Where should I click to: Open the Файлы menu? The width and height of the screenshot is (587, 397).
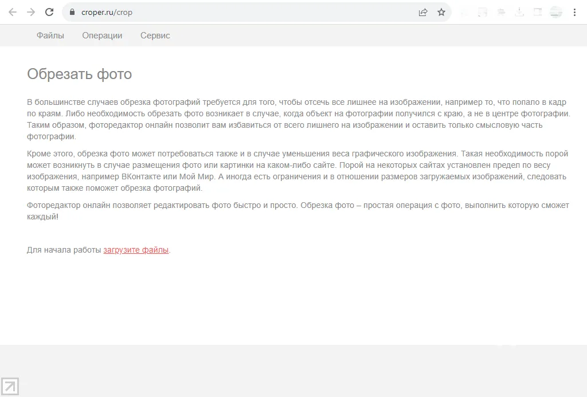coord(50,36)
